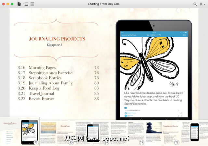Click page number 88 in contents
The image size is (208, 146).
coord(97,99)
